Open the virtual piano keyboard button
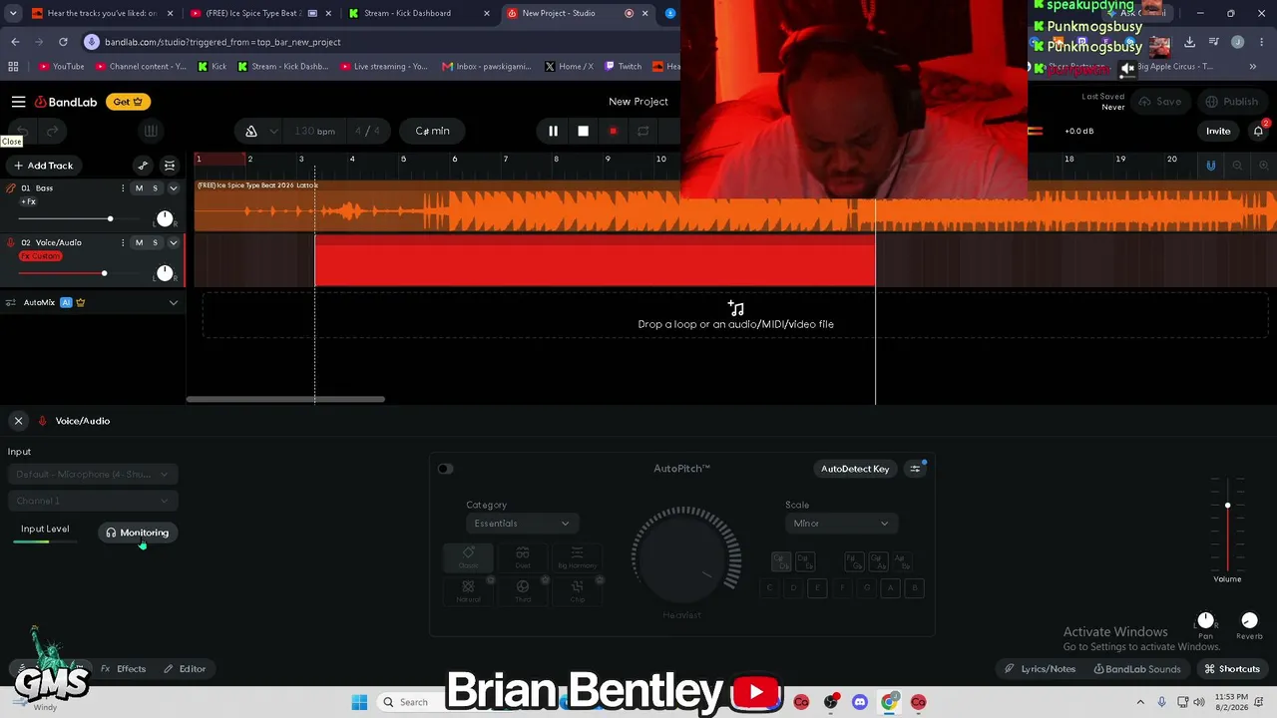Screen dimensions: 1277x718 click(x=151, y=131)
